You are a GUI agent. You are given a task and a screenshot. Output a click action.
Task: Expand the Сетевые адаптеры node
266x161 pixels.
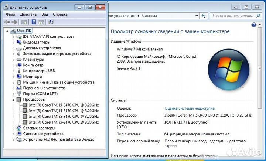point(13,128)
